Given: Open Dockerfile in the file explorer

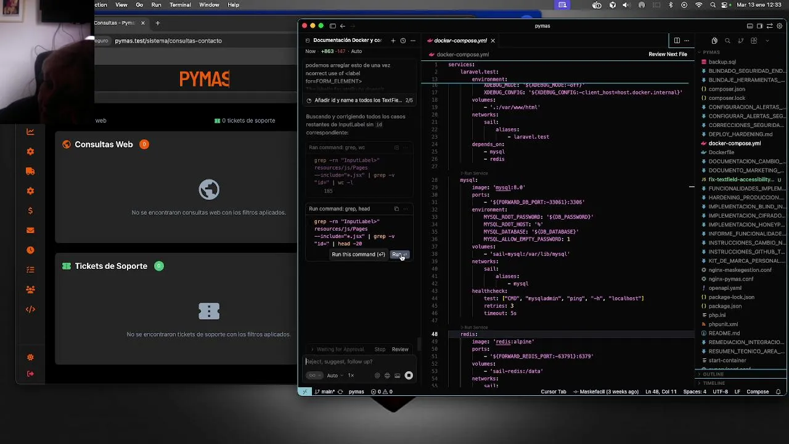Looking at the screenshot, I should (721, 152).
